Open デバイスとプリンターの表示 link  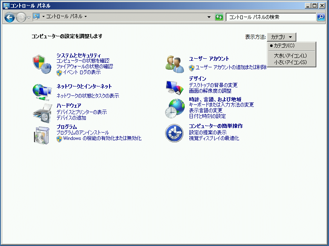(82, 112)
